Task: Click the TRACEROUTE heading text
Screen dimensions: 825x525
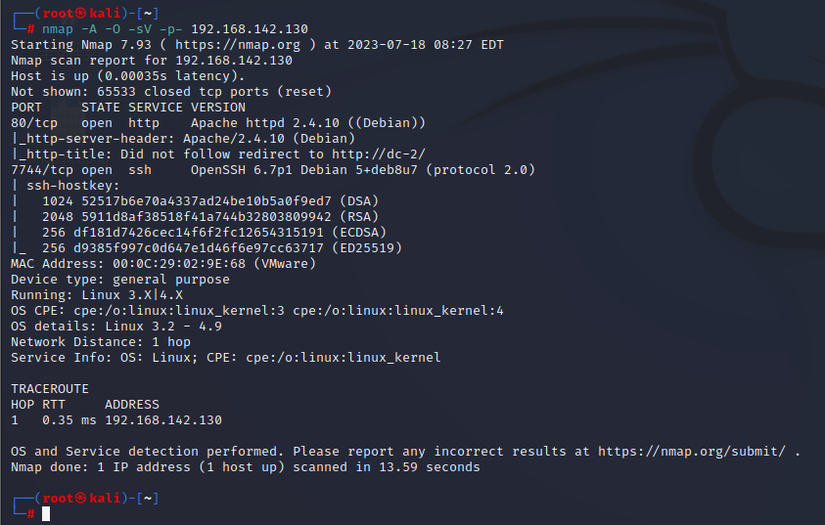Action: [x=50, y=389]
